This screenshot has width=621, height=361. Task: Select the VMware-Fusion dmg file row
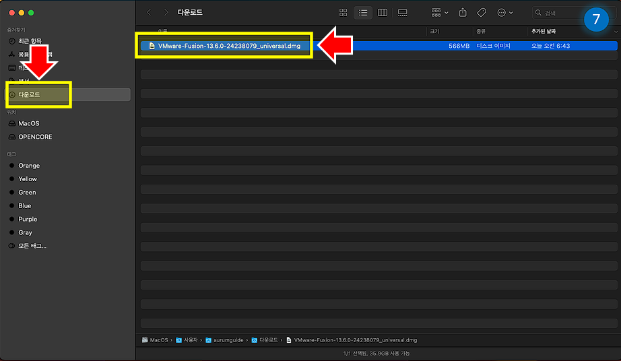[379, 46]
